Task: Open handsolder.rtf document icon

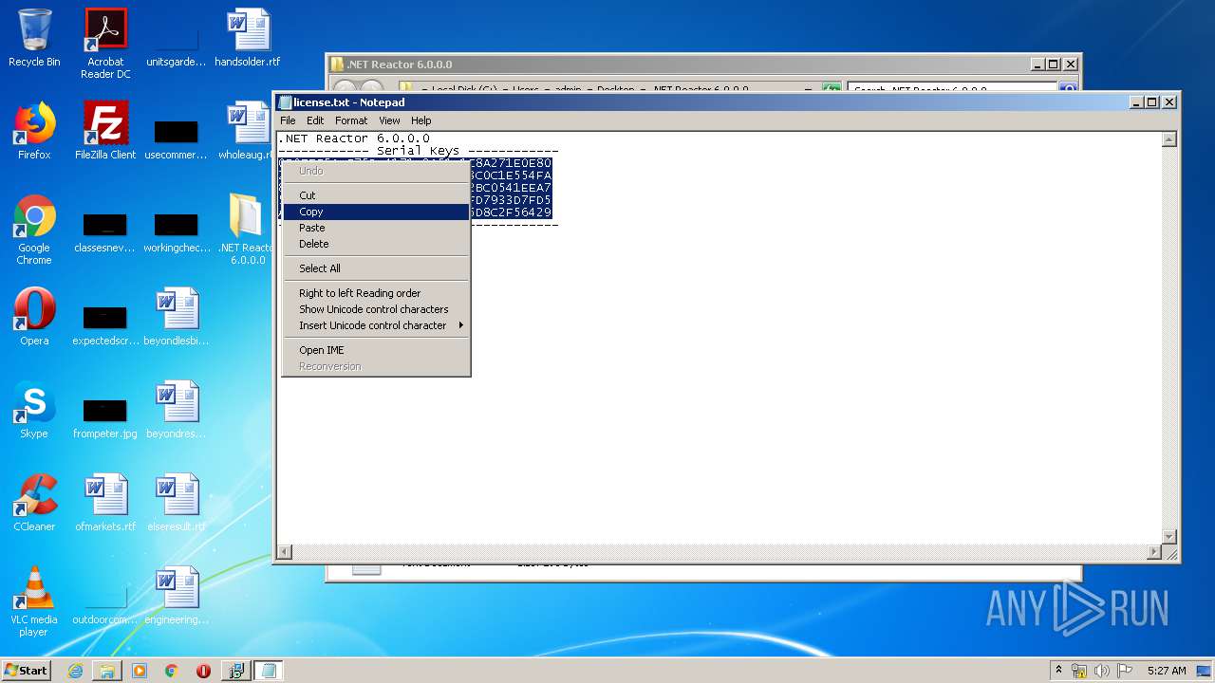Action: click(x=248, y=38)
